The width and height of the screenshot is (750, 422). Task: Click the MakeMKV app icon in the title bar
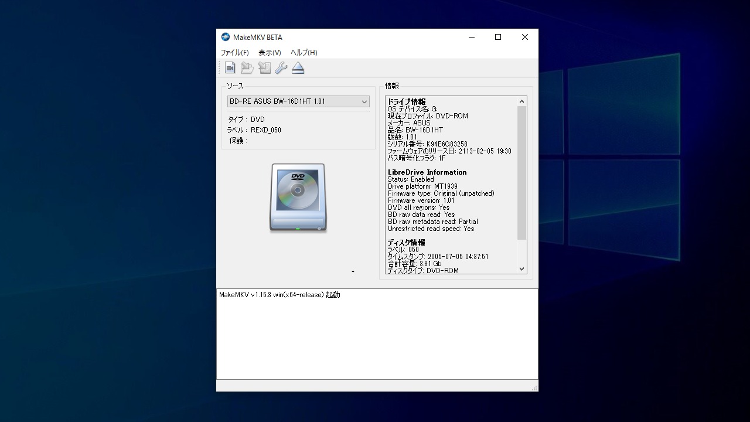tap(226, 37)
